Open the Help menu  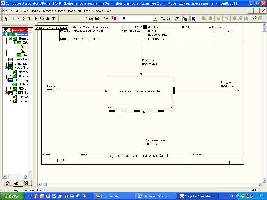(x=108, y=11)
